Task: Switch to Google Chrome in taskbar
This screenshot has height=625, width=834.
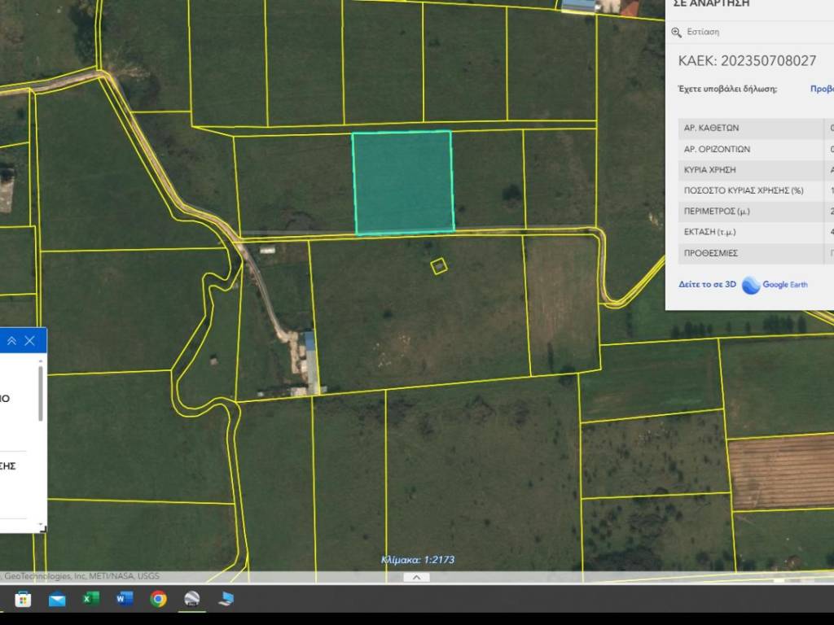Action: point(159,600)
